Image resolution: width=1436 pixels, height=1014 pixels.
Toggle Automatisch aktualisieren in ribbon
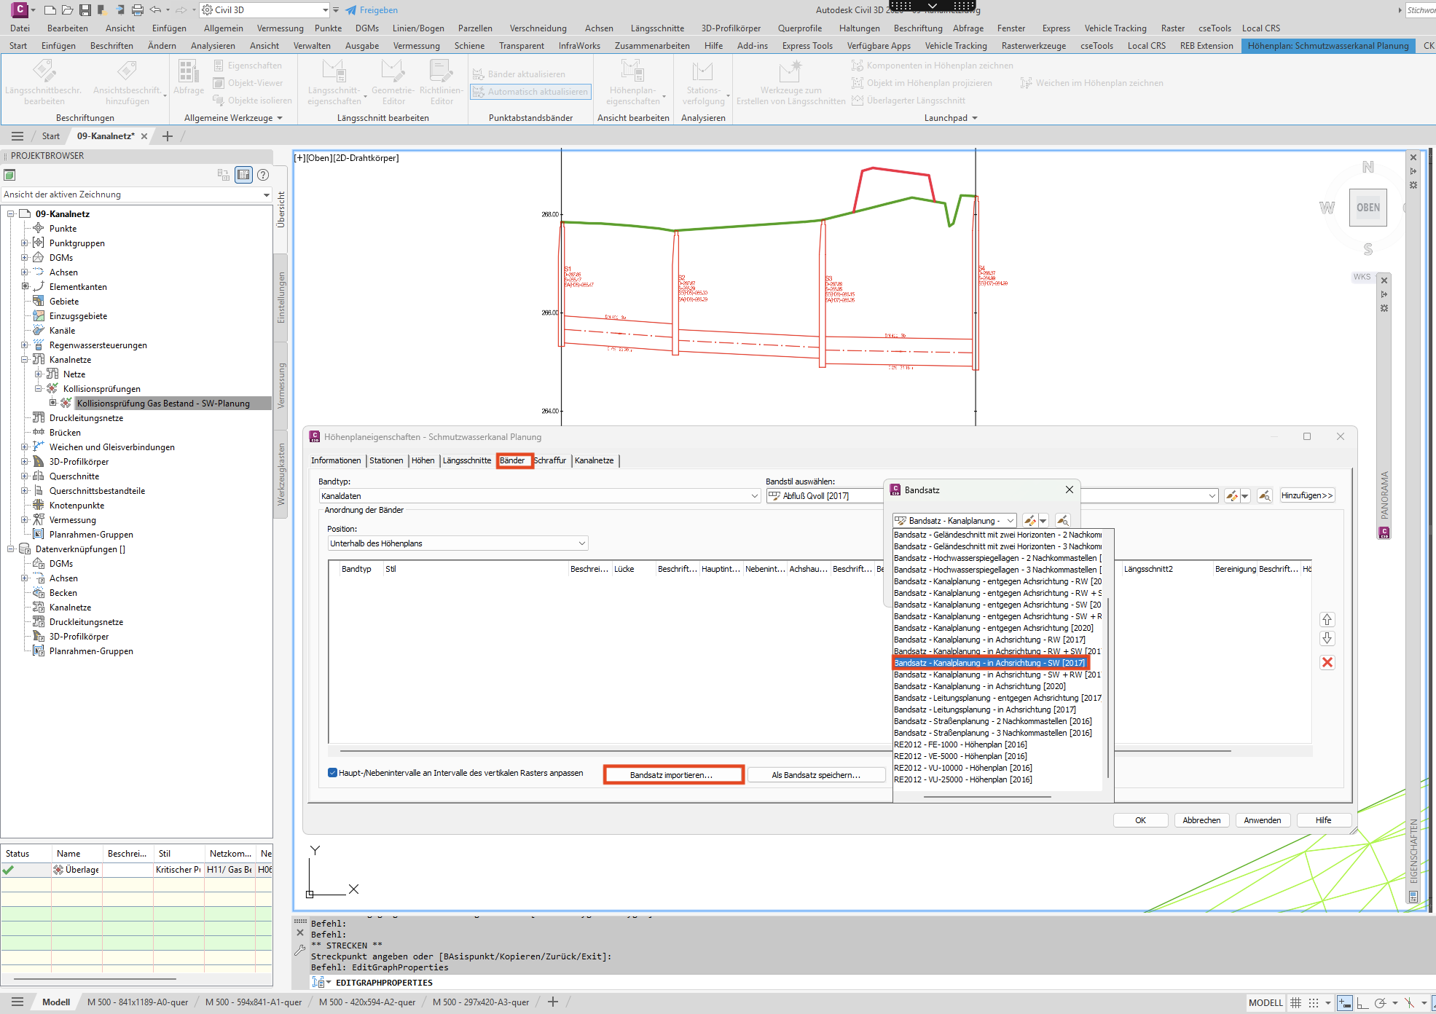530,92
